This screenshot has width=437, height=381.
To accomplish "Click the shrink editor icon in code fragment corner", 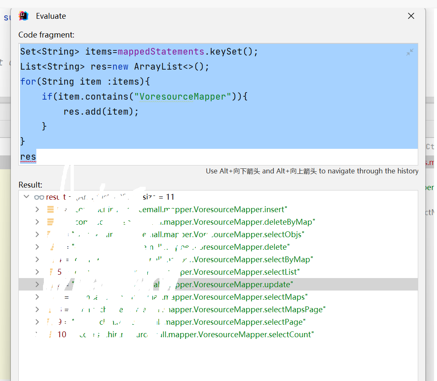I will (x=409, y=52).
